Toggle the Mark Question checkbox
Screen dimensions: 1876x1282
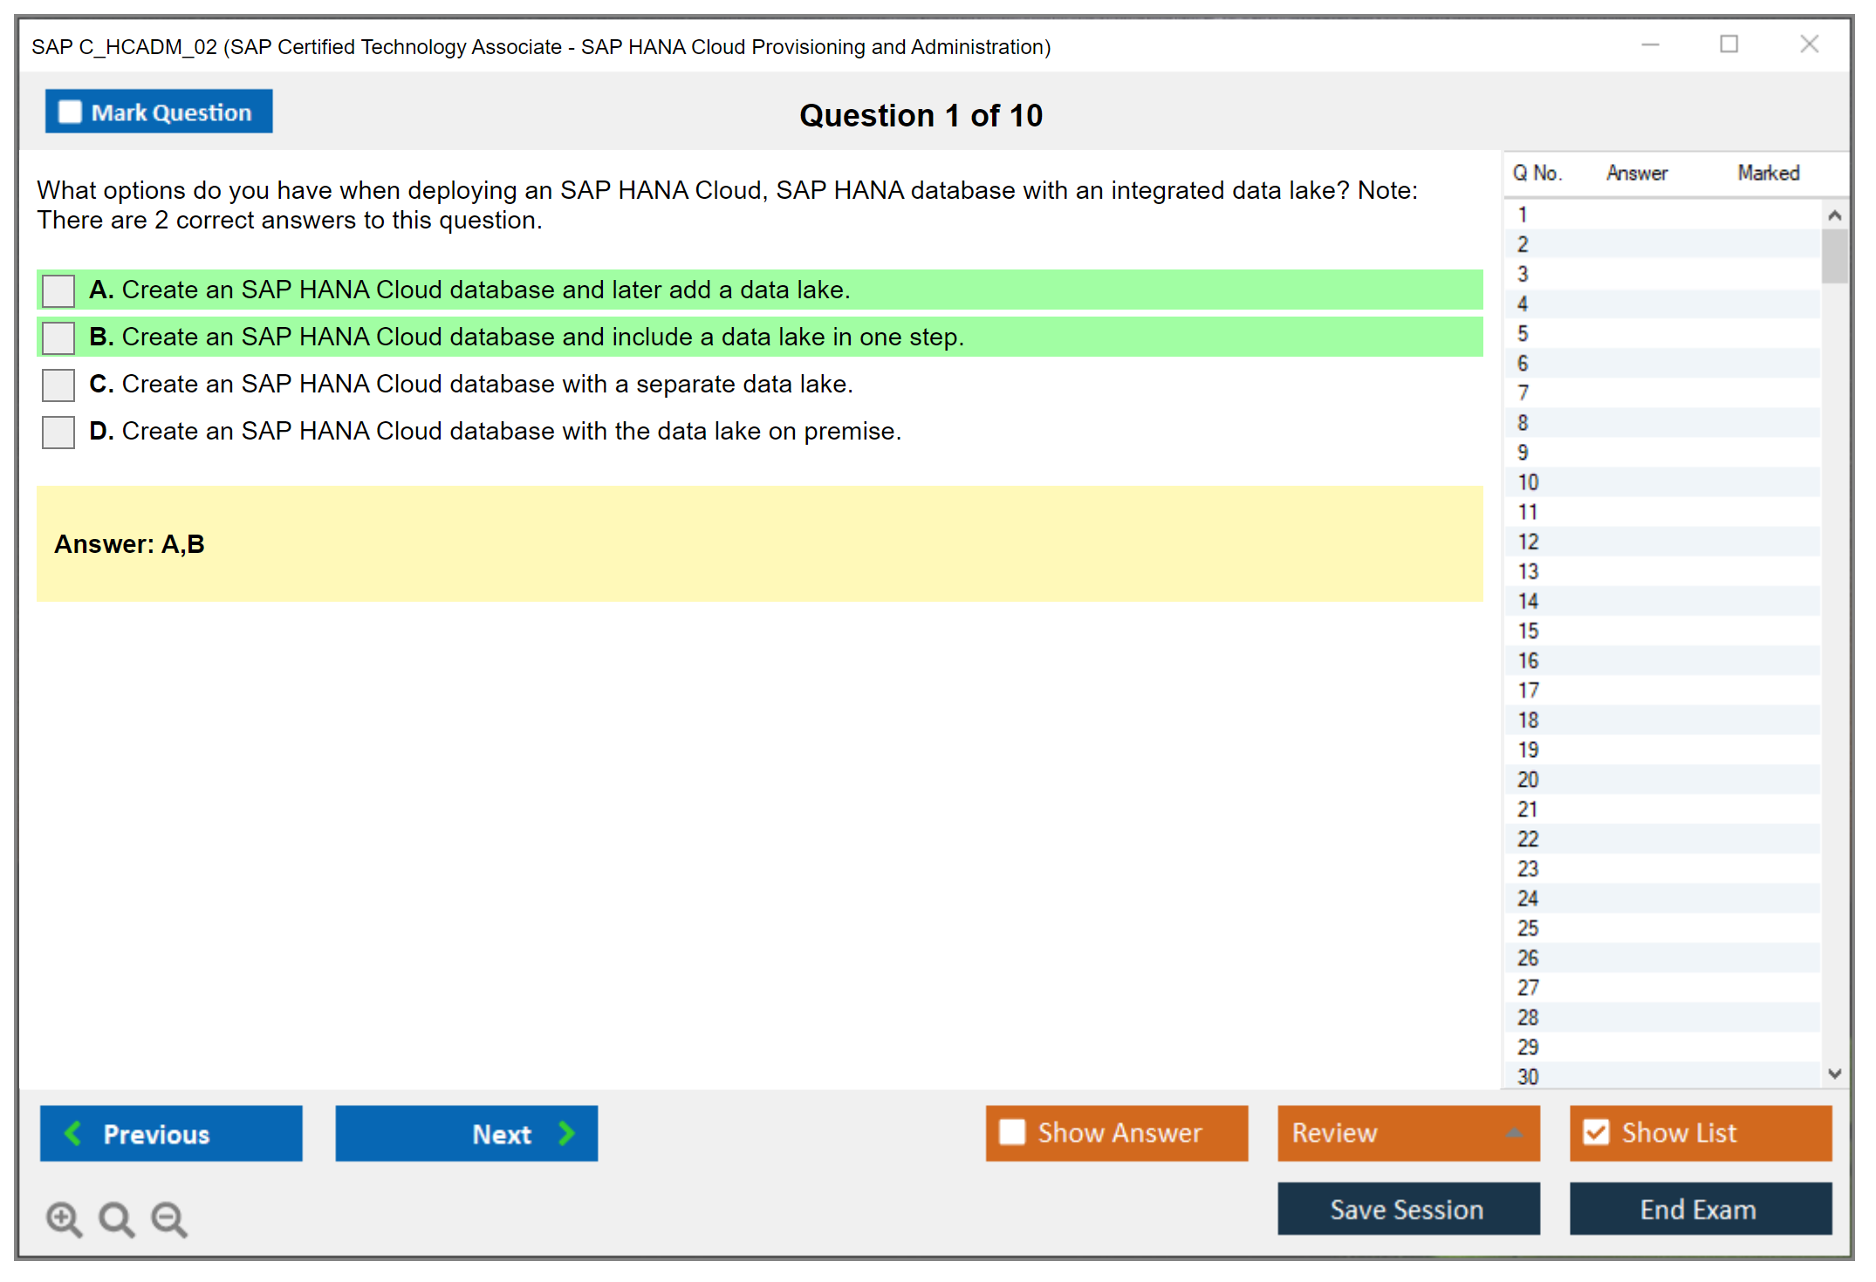click(x=70, y=112)
